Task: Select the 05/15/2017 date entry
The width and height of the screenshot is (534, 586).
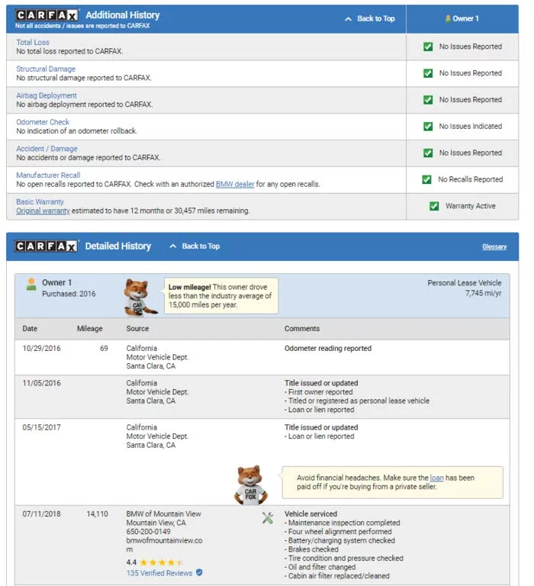Action: 41,427
